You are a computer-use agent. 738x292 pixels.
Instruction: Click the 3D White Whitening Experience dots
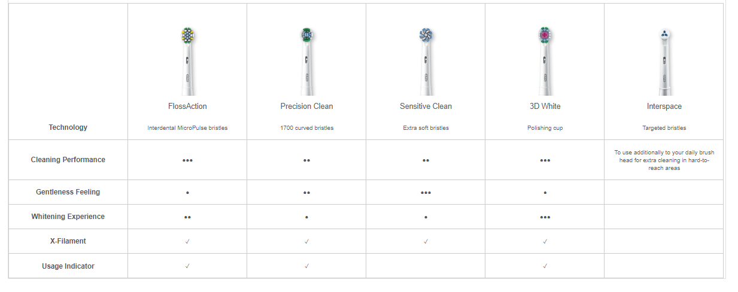pos(545,217)
